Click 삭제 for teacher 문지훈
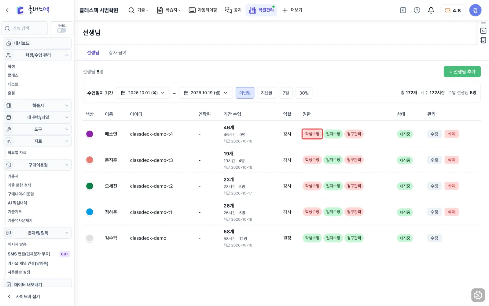Image resolution: width=489 pixels, height=306 pixels. (x=451, y=160)
